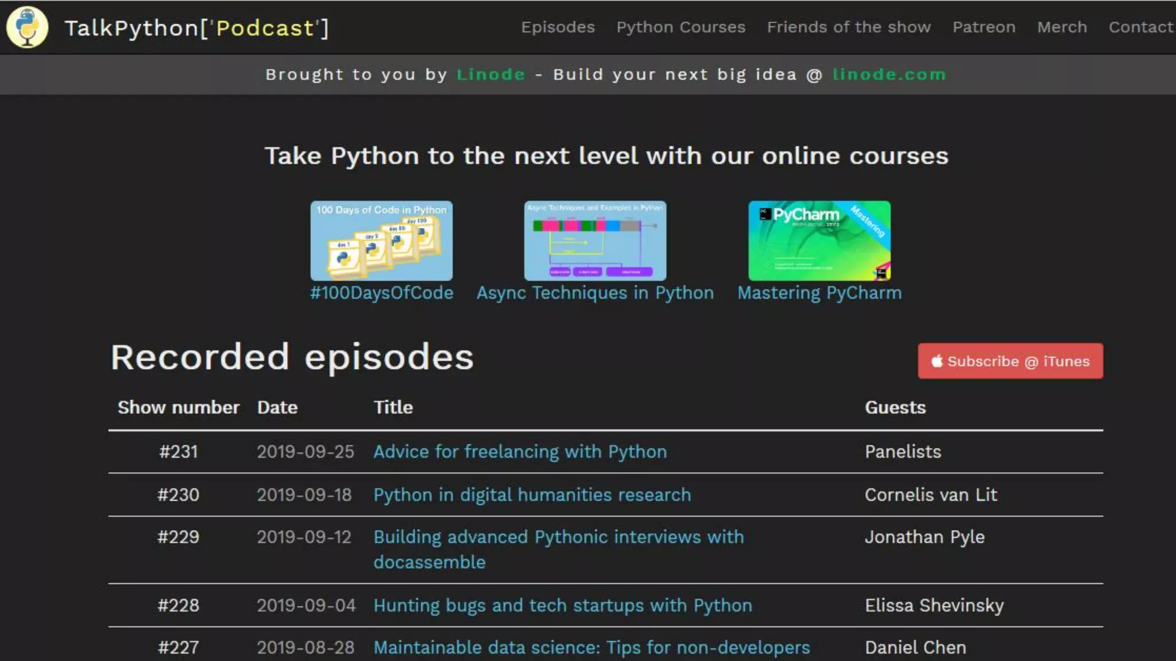Image resolution: width=1176 pixels, height=661 pixels.
Task: Open the Async Techniques in Python link
Action: [595, 293]
